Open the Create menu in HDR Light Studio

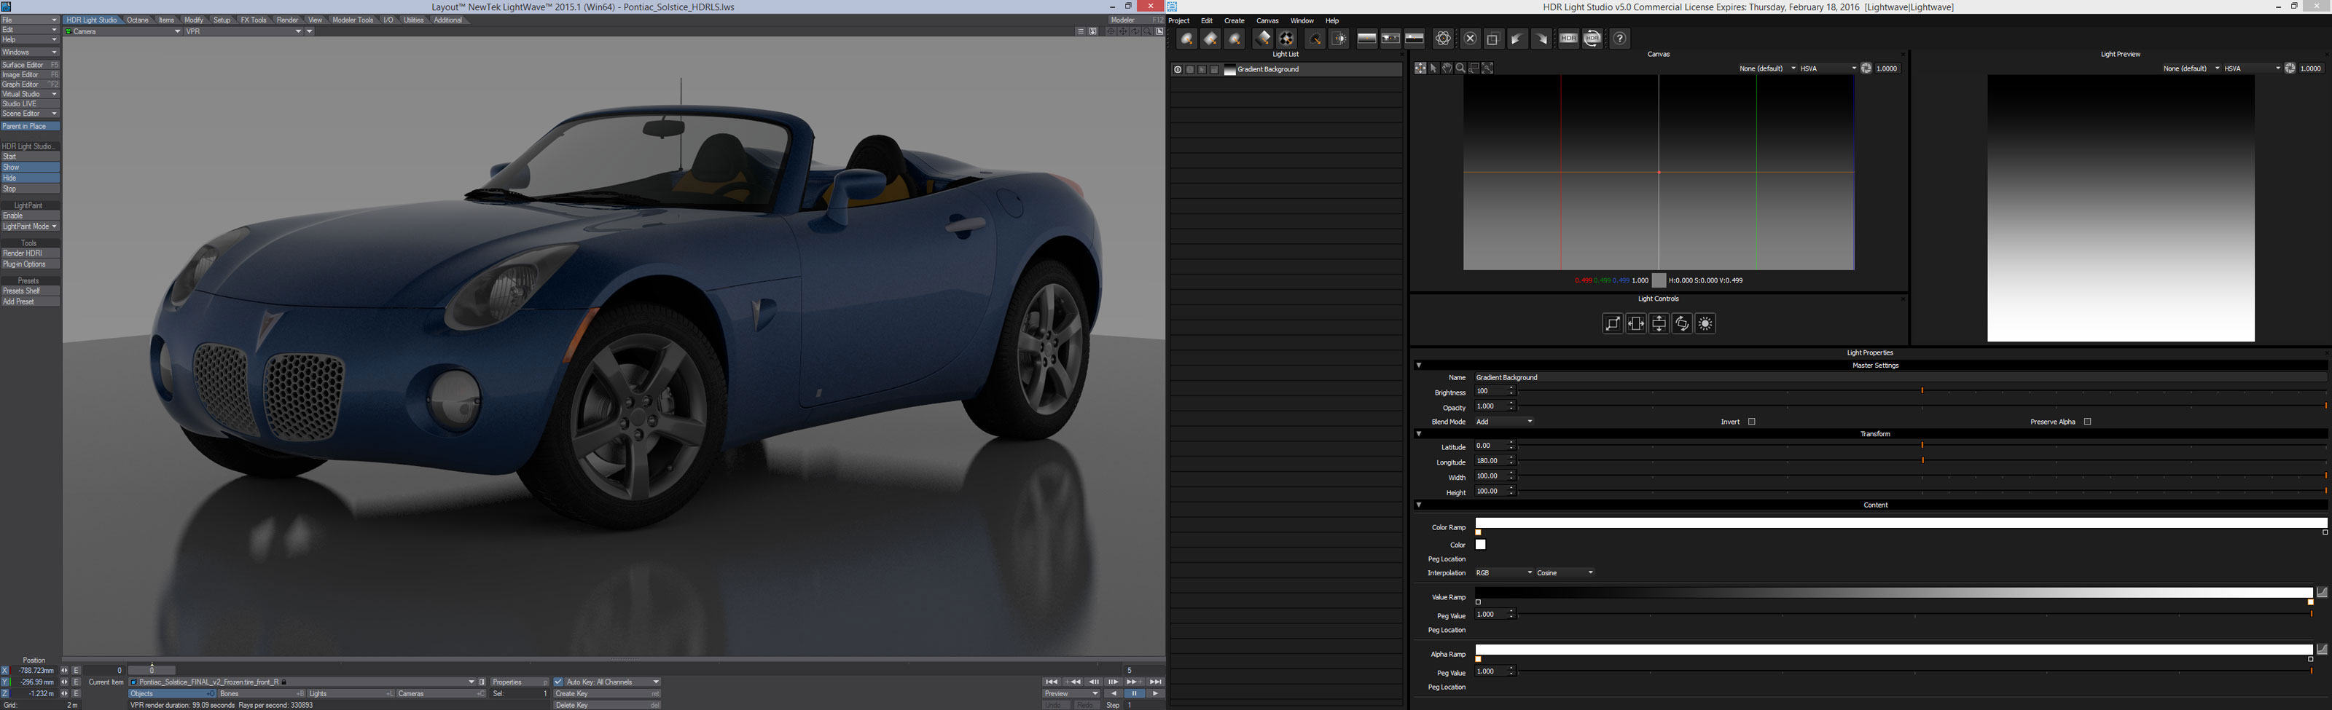coord(1234,21)
